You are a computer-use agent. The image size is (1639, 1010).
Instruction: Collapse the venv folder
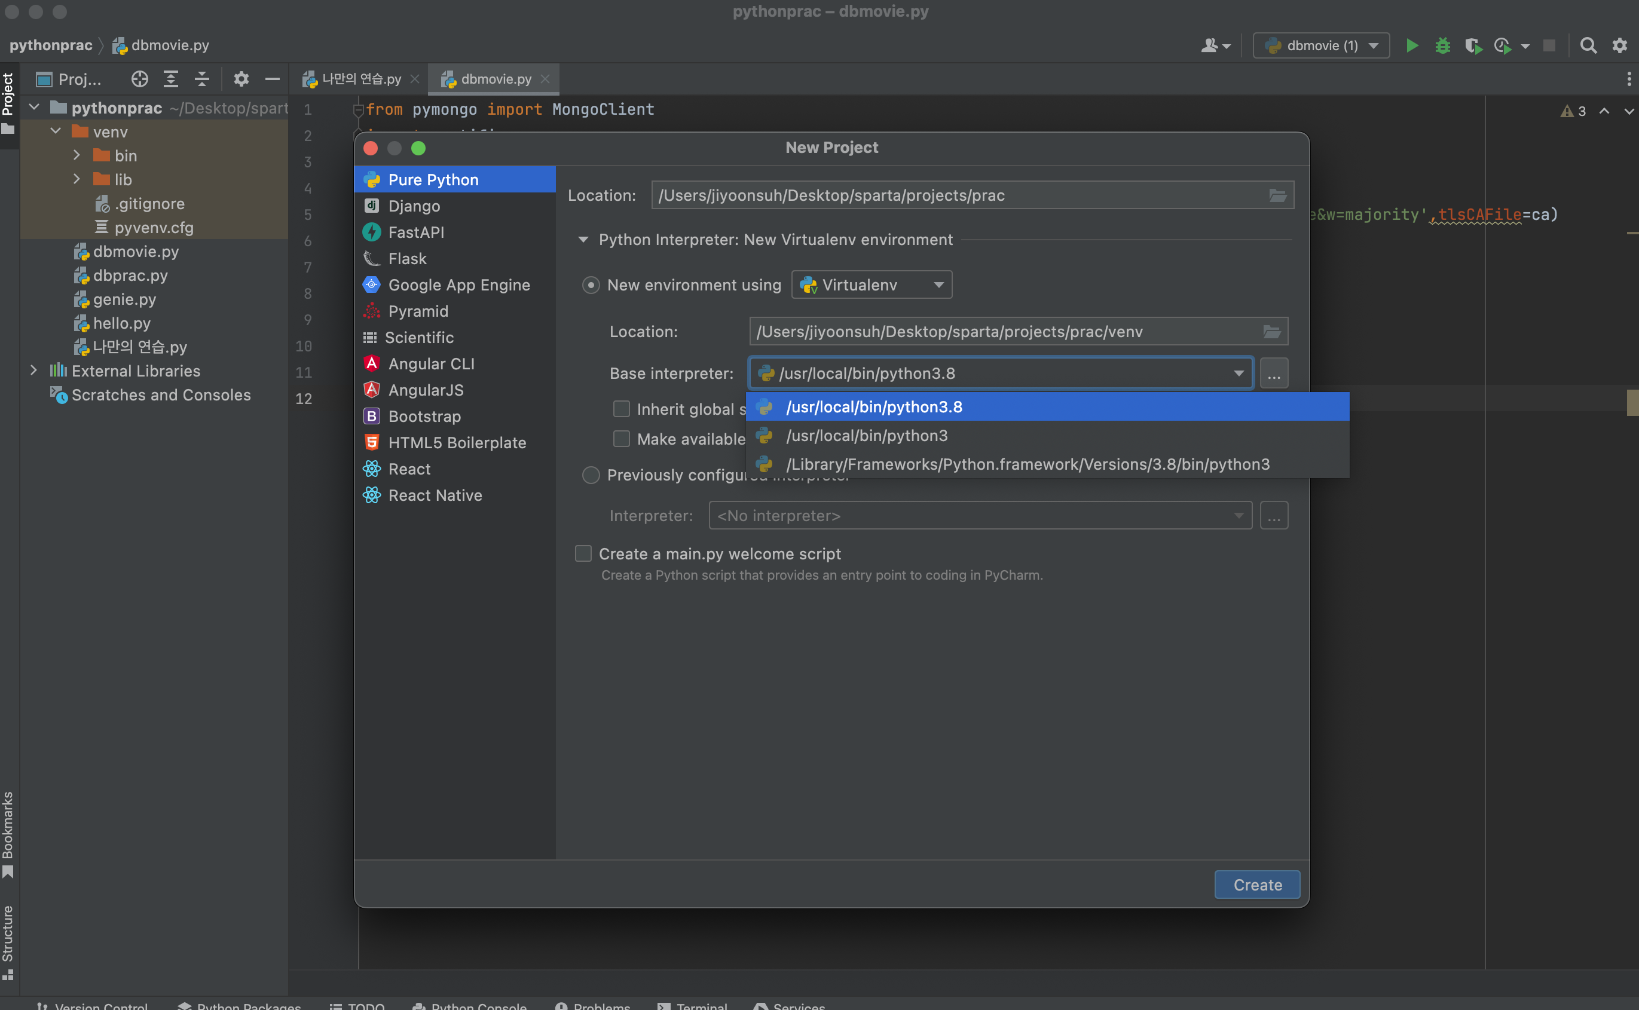(56, 131)
